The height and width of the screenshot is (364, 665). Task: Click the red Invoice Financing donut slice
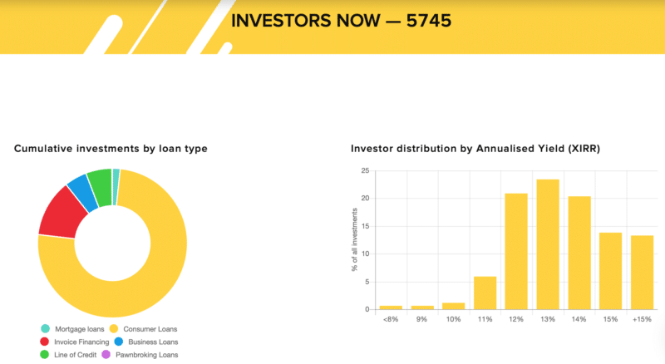[61, 214]
